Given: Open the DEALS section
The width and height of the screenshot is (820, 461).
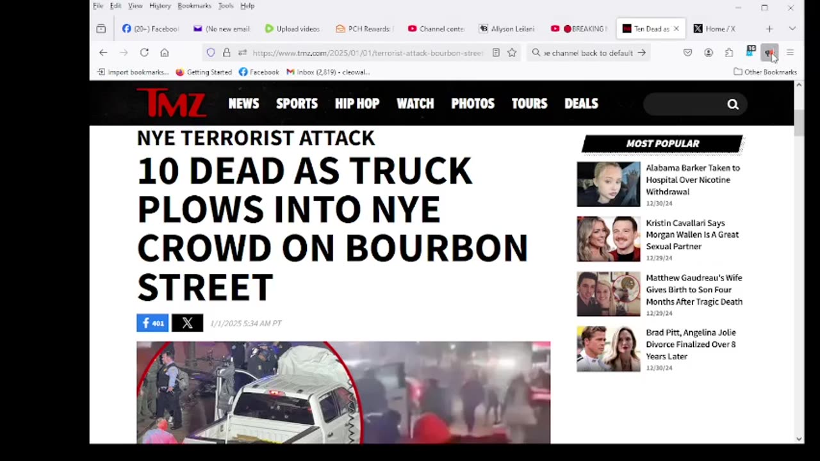Looking at the screenshot, I should [581, 103].
